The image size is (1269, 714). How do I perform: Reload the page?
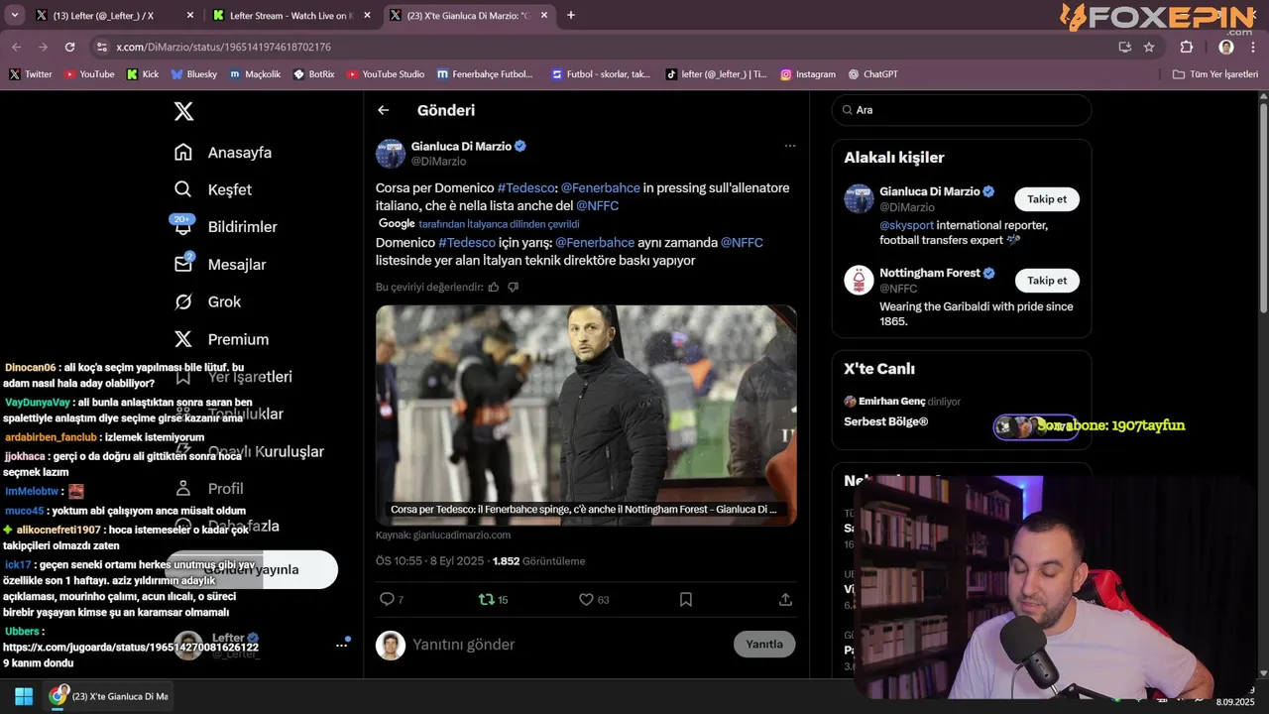69,47
